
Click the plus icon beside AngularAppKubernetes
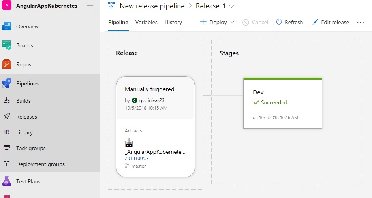(x=90, y=5)
